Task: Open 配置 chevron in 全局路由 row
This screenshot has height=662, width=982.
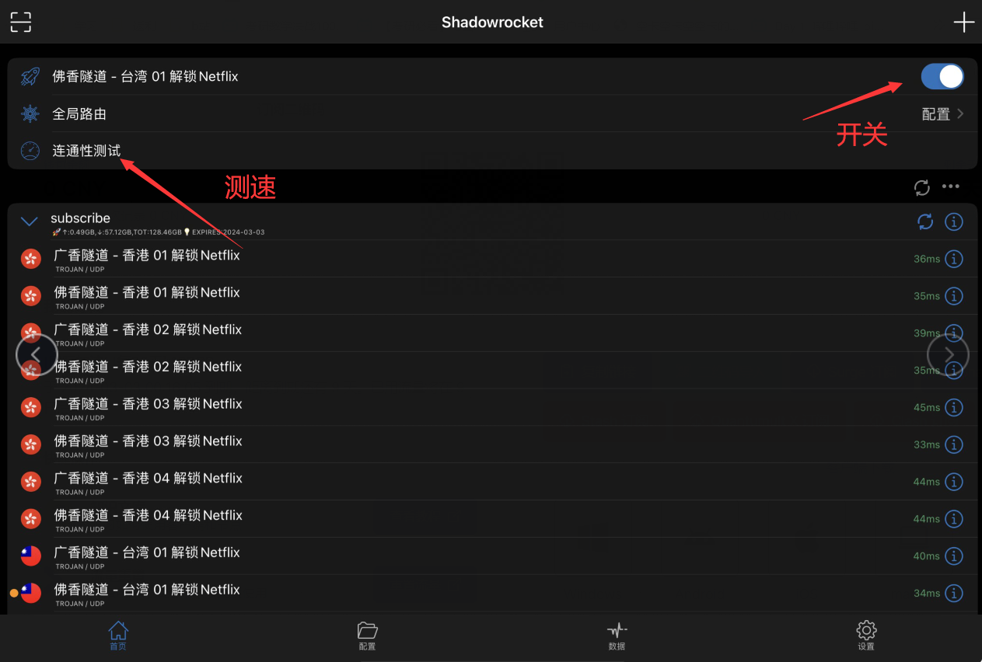Action: pos(961,113)
